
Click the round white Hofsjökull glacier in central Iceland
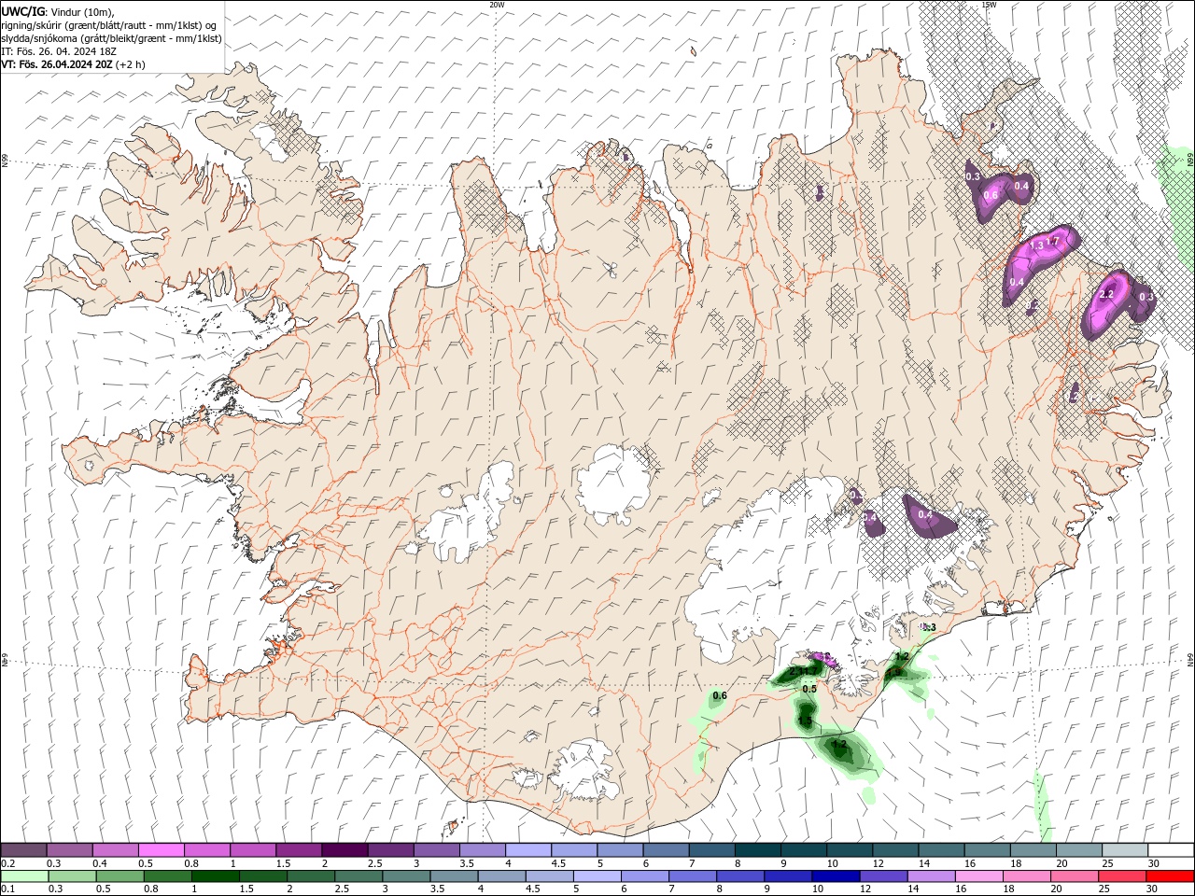[x=613, y=483]
